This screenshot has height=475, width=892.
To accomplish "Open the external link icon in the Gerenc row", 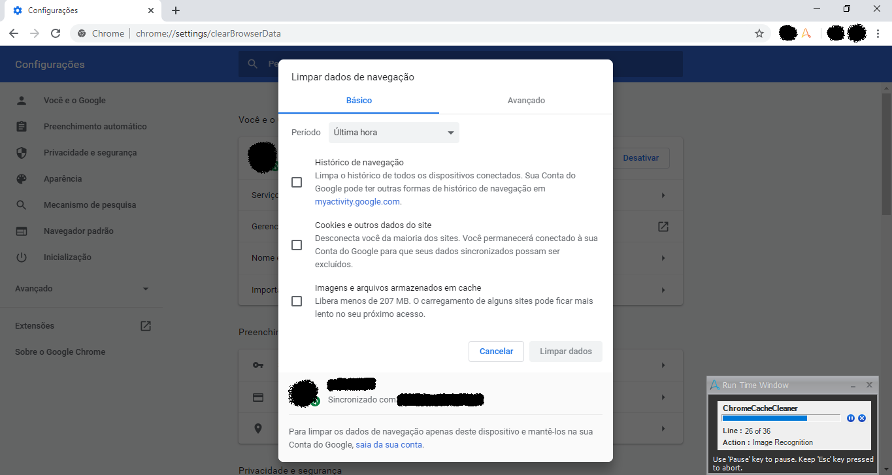I will (x=663, y=227).
